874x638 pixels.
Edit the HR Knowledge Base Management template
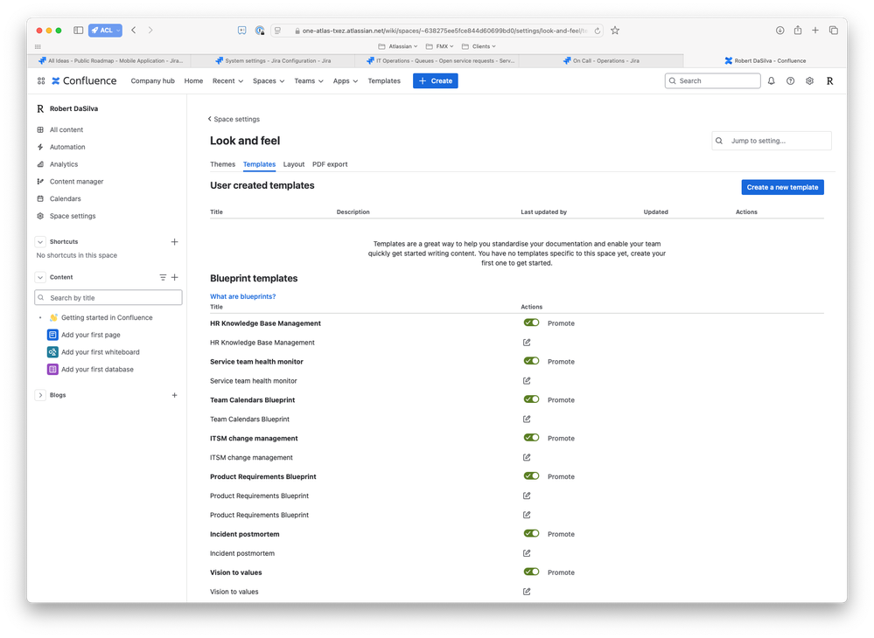(x=527, y=343)
